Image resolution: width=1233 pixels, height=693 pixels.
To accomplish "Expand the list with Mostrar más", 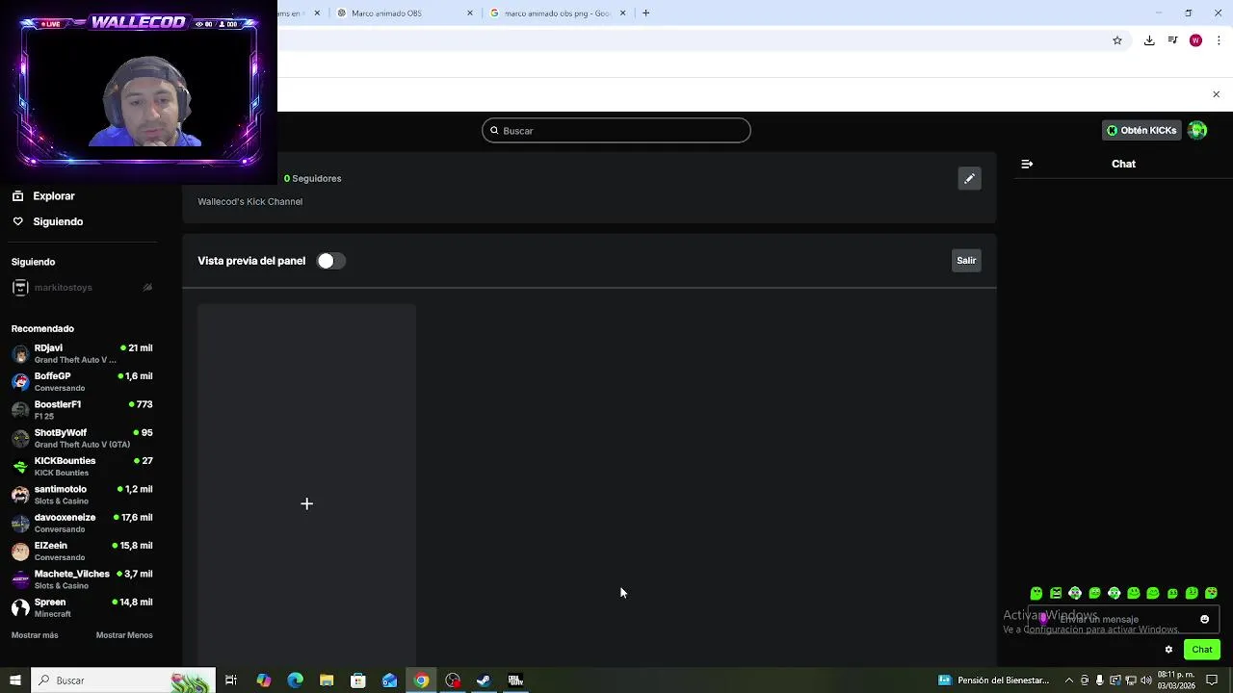I will point(35,635).
